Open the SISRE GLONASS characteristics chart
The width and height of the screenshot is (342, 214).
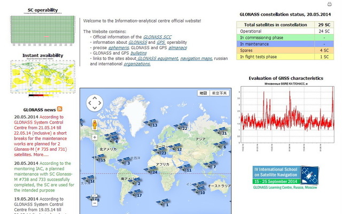click(286, 117)
